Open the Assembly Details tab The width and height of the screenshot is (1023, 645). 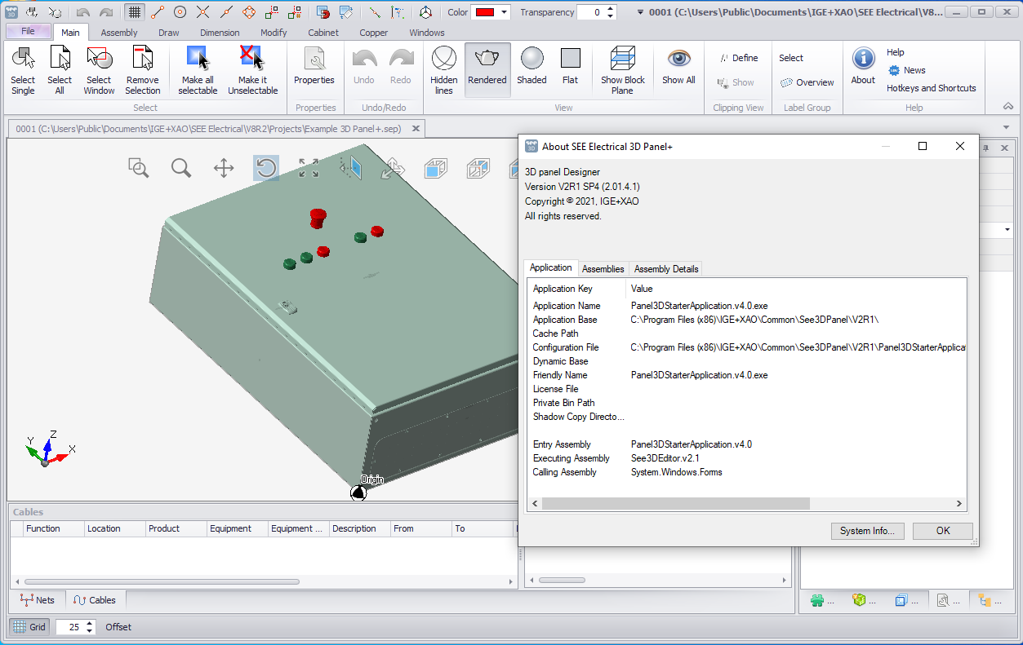pyautogui.click(x=666, y=269)
